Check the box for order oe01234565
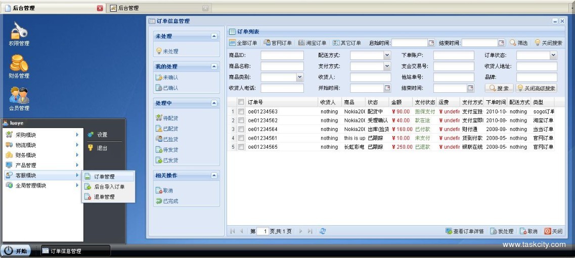The height and width of the screenshot is (258, 575). (x=241, y=147)
